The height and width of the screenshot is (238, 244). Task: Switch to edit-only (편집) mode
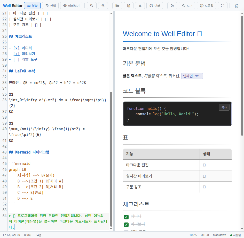[51, 6]
